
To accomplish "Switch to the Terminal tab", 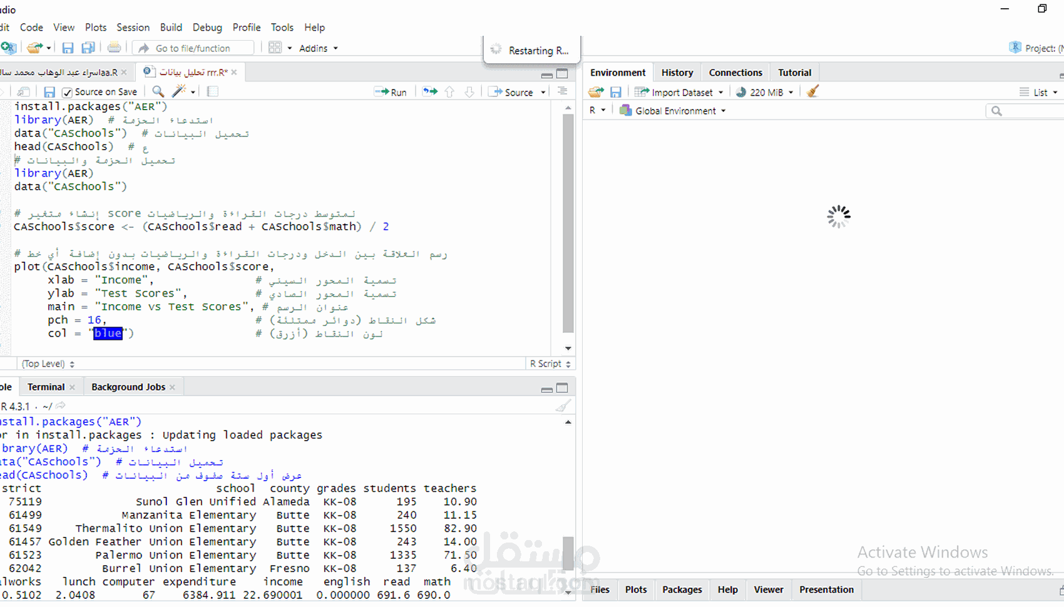I will [x=46, y=387].
